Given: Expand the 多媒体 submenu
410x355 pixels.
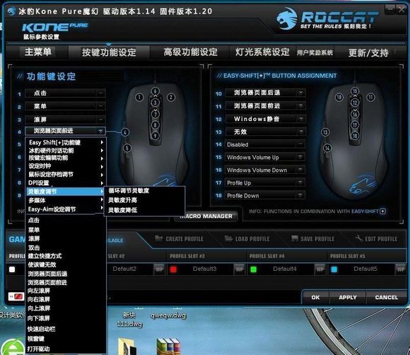Looking at the screenshot, I should point(66,200).
